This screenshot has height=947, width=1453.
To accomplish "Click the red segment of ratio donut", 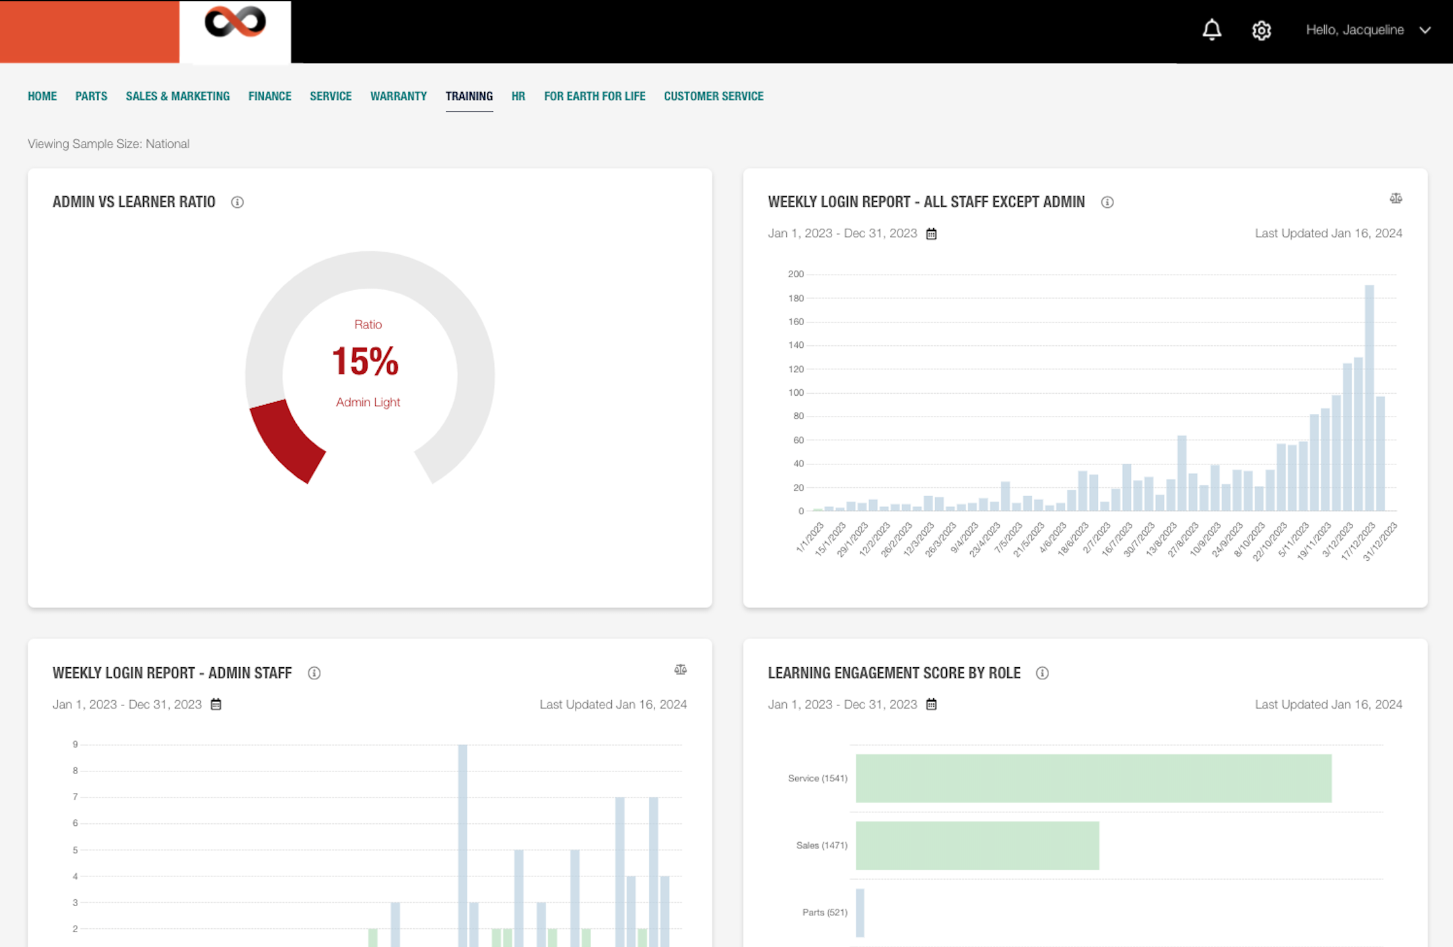I will pos(284,439).
